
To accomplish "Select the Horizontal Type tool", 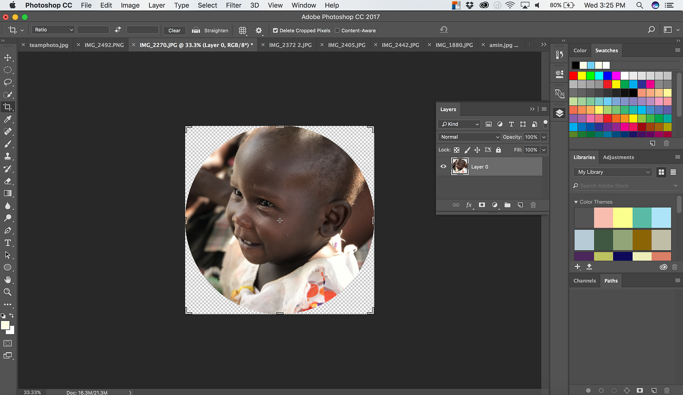I will click(x=8, y=243).
